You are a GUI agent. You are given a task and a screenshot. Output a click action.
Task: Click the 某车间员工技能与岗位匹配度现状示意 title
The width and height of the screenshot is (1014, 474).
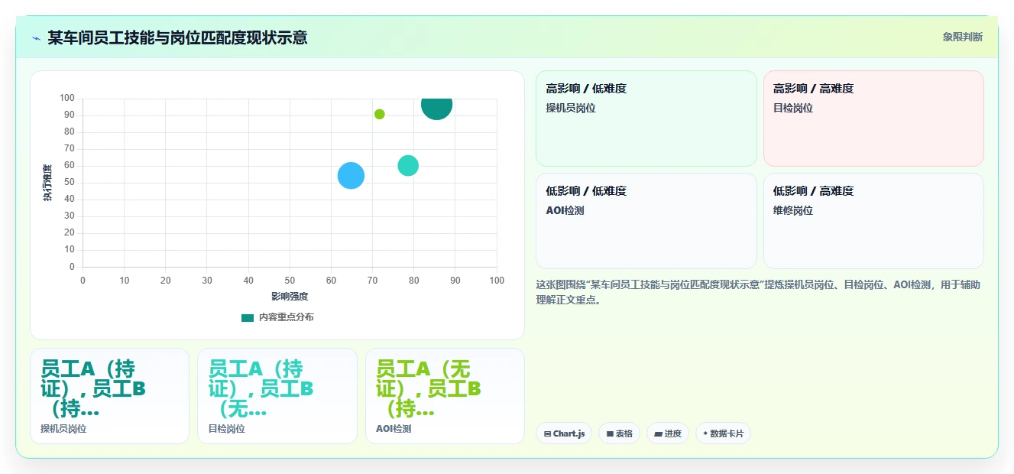[177, 37]
